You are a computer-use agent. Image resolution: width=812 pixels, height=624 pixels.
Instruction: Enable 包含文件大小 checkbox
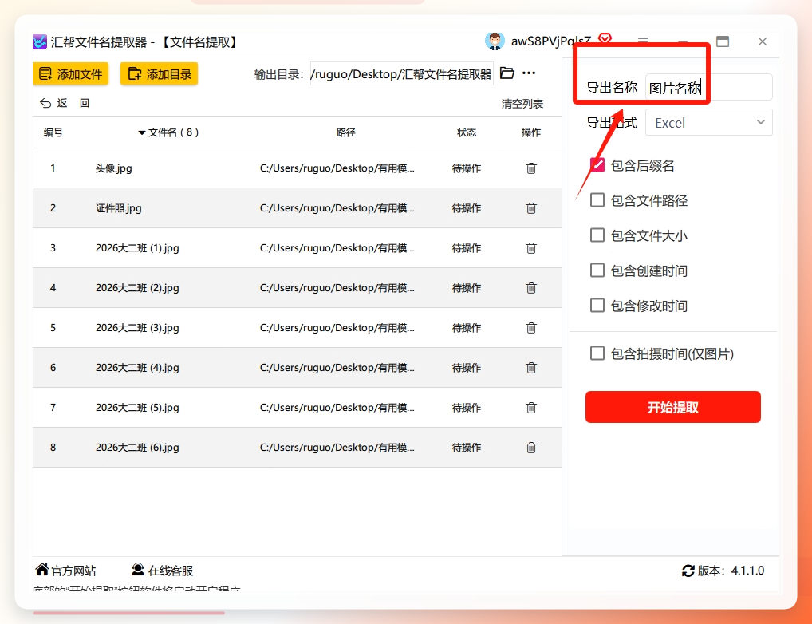tap(597, 235)
